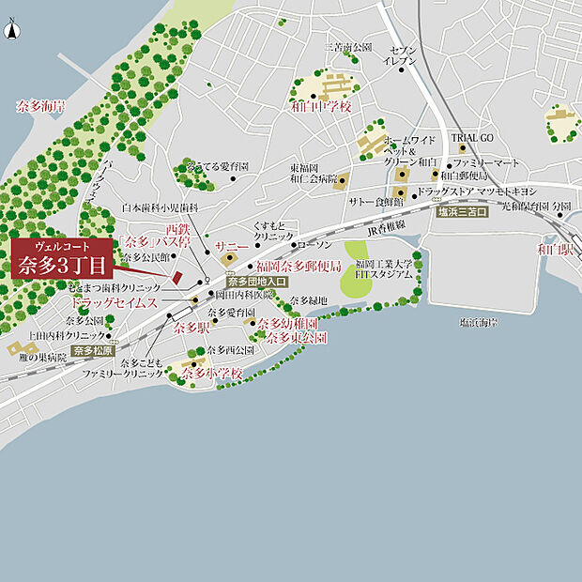This screenshot has height=582, width=582.
Task: Click the サニー supermarket building marker
Action: [229, 259]
